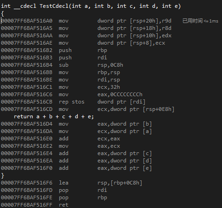The image size is (222, 208).
Task: Click the address 00007FF6BAF516A5
Action: tap(27, 28)
